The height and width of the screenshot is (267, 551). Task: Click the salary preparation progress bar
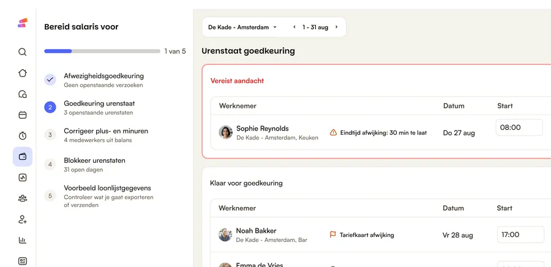pyautogui.click(x=102, y=51)
